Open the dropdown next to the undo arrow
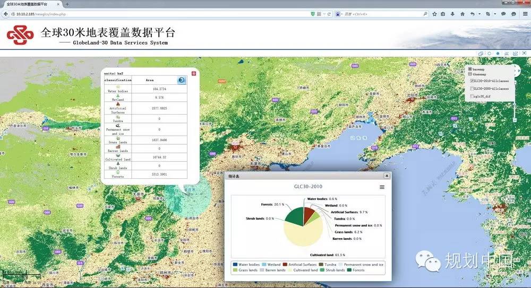Image resolution: width=531 pixels, height=288 pixels. (x=479, y=14)
